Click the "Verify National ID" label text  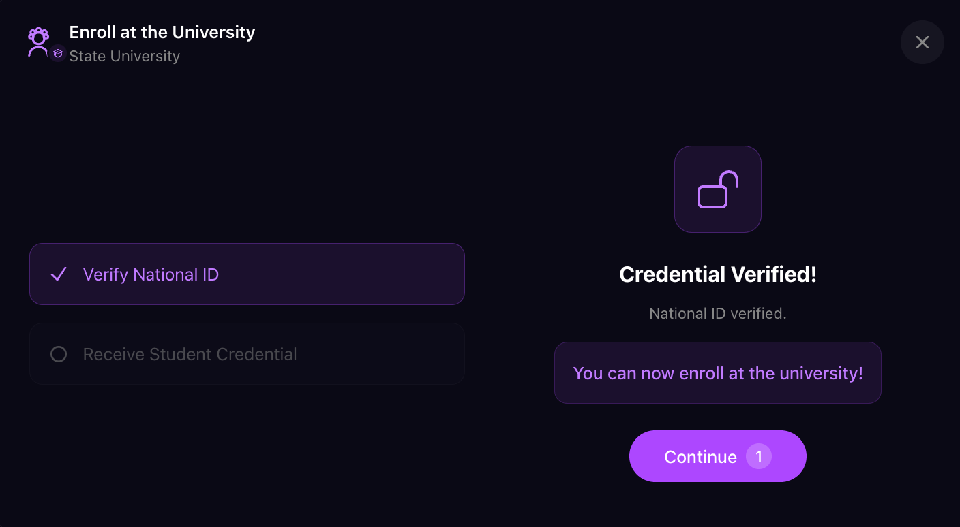(151, 274)
